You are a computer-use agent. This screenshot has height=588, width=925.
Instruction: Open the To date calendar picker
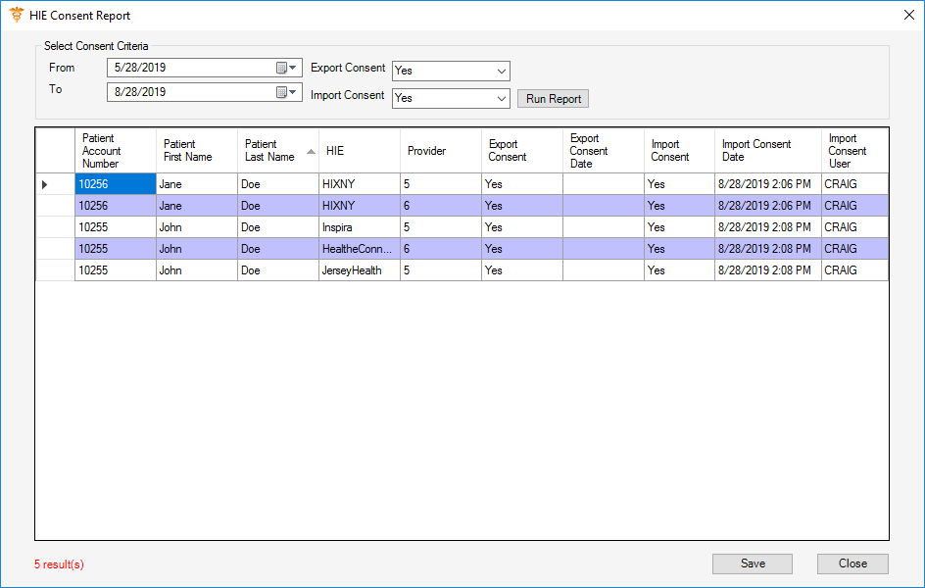(x=286, y=92)
